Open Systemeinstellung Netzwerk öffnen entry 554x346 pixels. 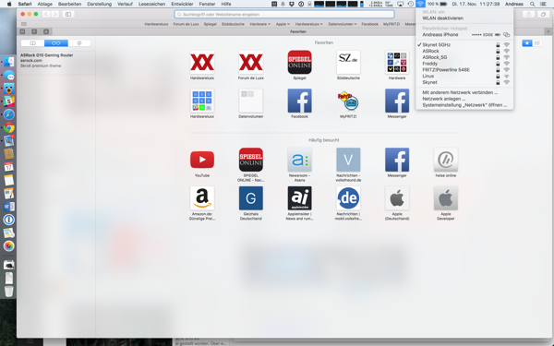pos(464,105)
